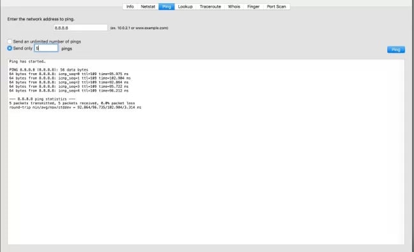
Task: Click the round-trip min/avg/max/stddev line
Action: [x=75, y=108]
